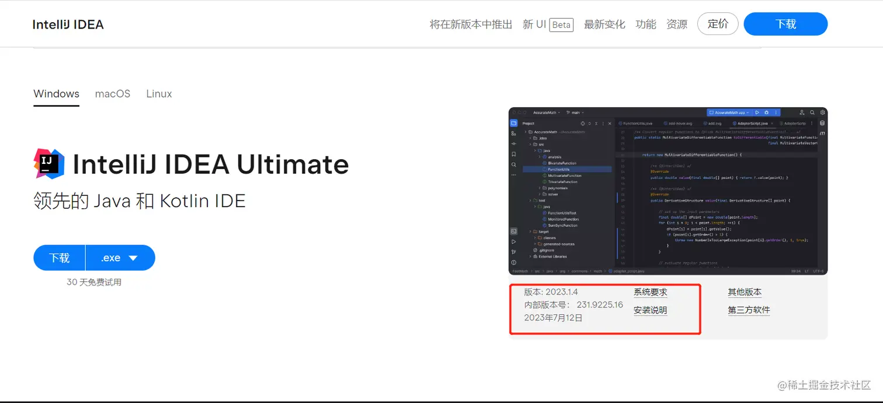Click the Run play icon in IDE preview toolbar
883x403 pixels.
pos(757,113)
